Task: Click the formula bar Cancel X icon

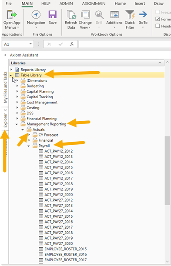Action: tap(49, 44)
